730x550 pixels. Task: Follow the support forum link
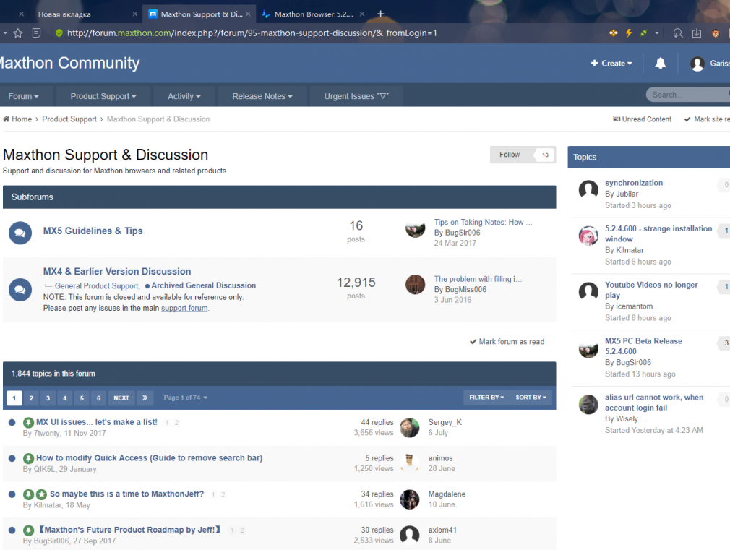coord(184,309)
